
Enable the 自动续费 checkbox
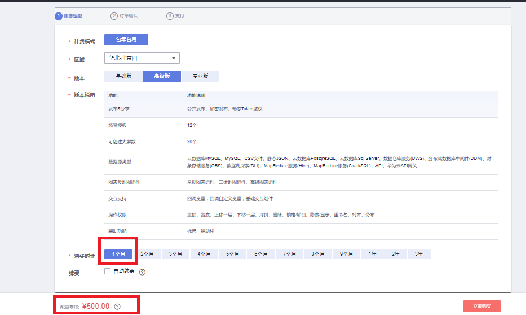pos(107,272)
